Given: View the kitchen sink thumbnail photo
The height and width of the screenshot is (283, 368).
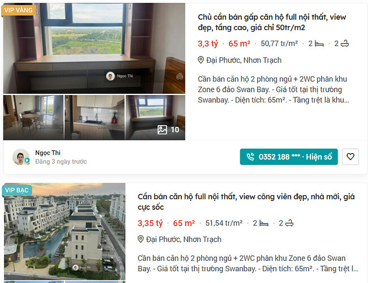Looking at the screenshot, I should (x=94, y=118).
